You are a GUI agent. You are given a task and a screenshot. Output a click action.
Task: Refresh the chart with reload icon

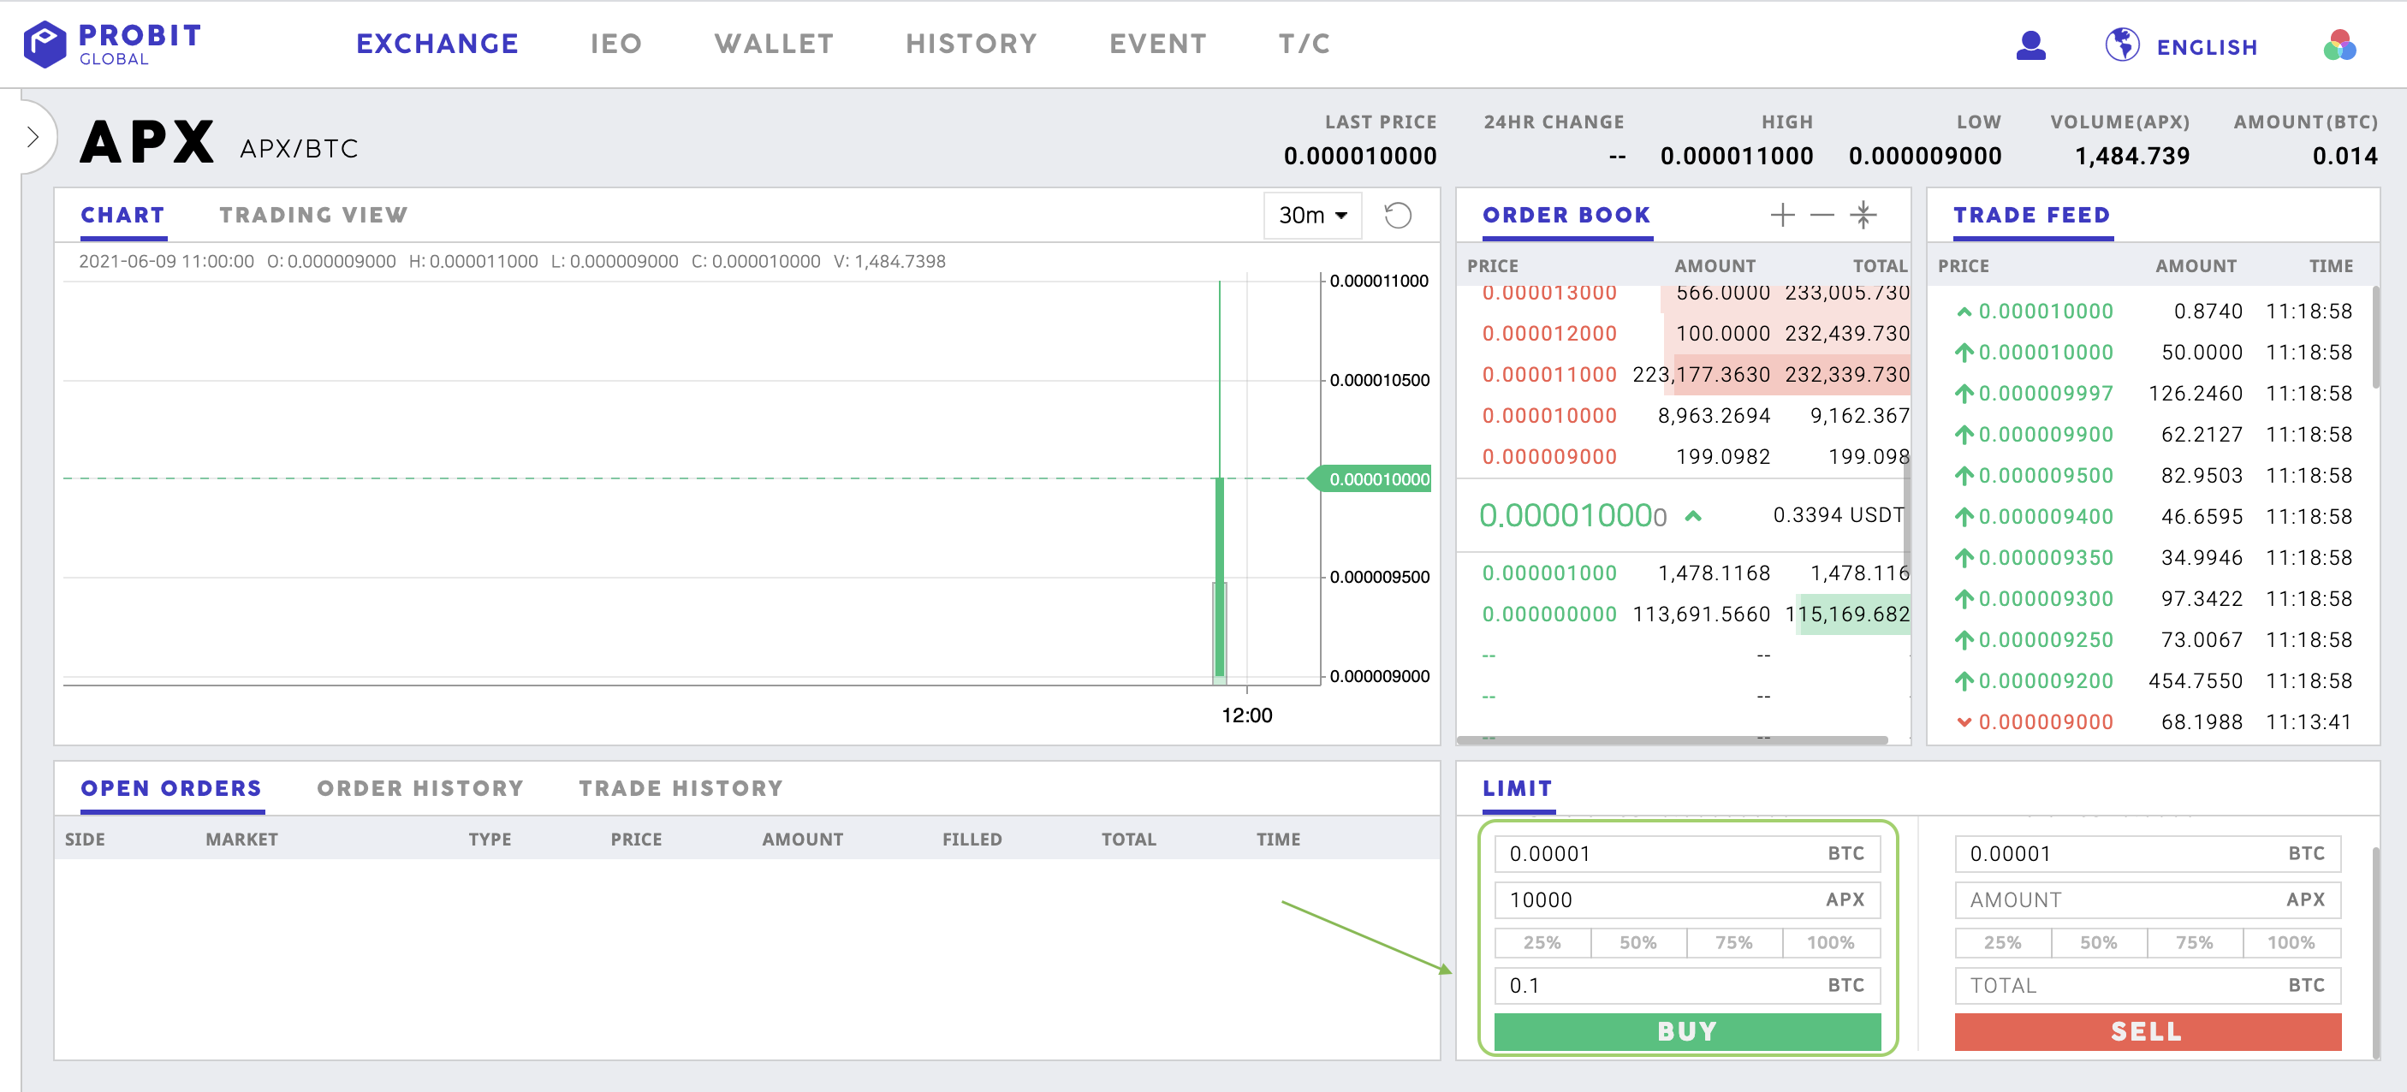[x=1397, y=216]
